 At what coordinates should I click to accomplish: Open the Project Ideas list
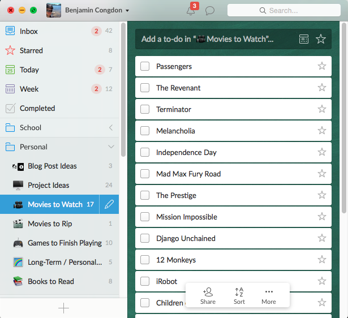pos(59,185)
